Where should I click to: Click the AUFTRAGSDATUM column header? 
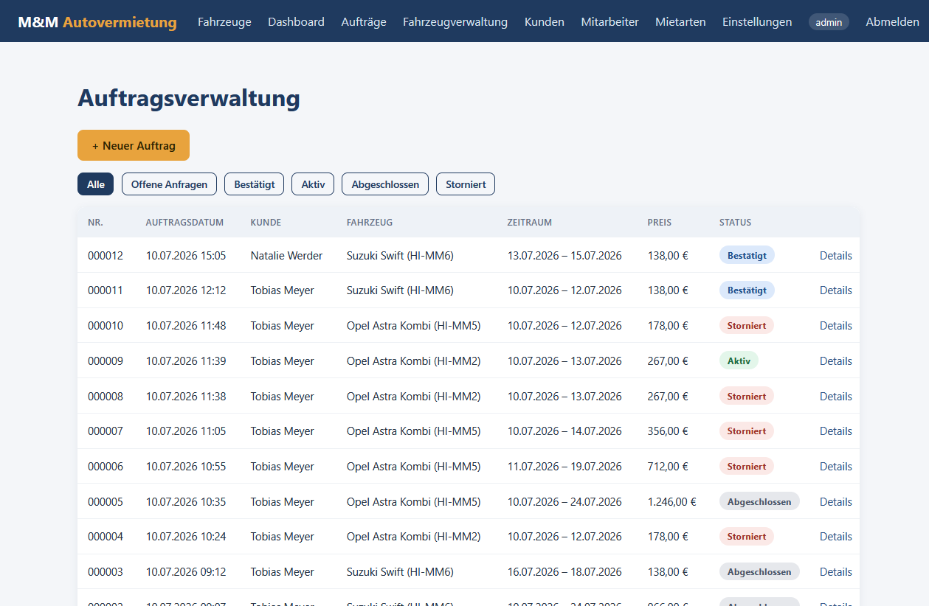tap(184, 223)
